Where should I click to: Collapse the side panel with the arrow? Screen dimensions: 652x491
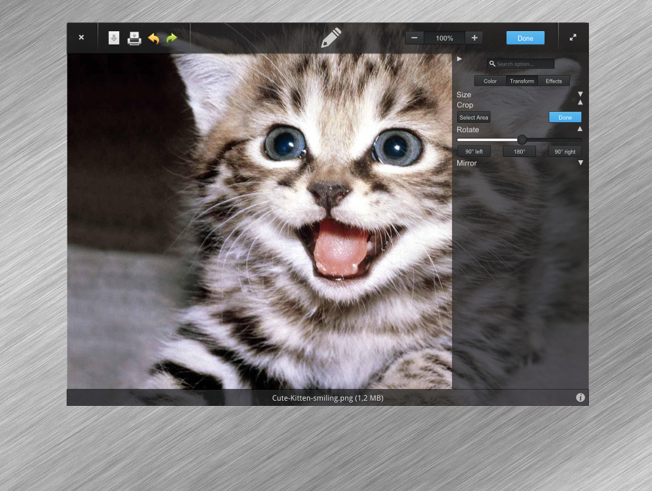click(460, 59)
